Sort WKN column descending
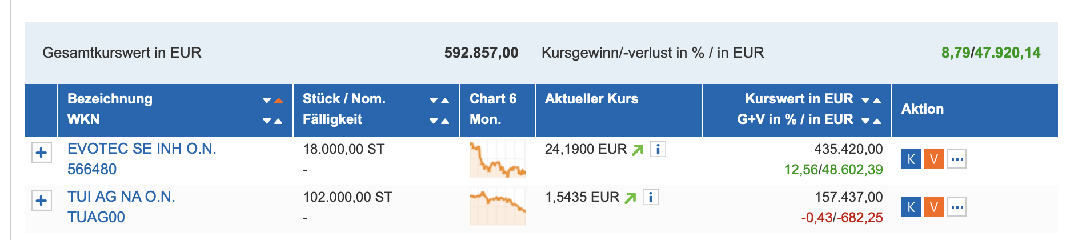This screenshot has height=240, width=1066. [x=267, y=121]
